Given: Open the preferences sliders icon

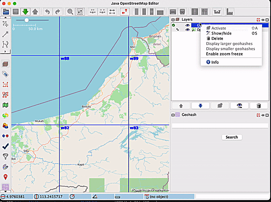Looking at the screenshot, I should (80, 12).
